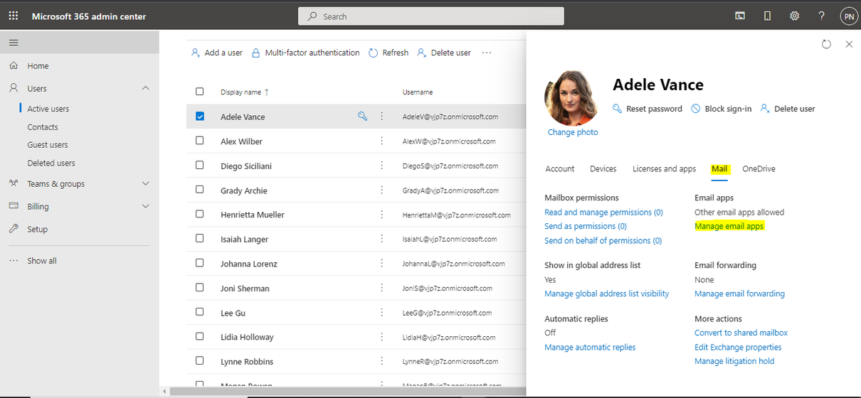Screen dimensions: 861x398
Task: Uncheck the Adele Vance checkbox
Action: tap(199, 116)
